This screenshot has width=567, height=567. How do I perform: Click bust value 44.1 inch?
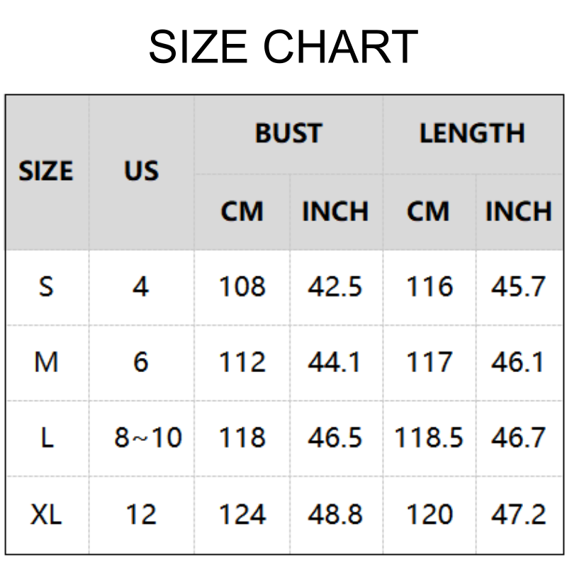pos(335,363)
